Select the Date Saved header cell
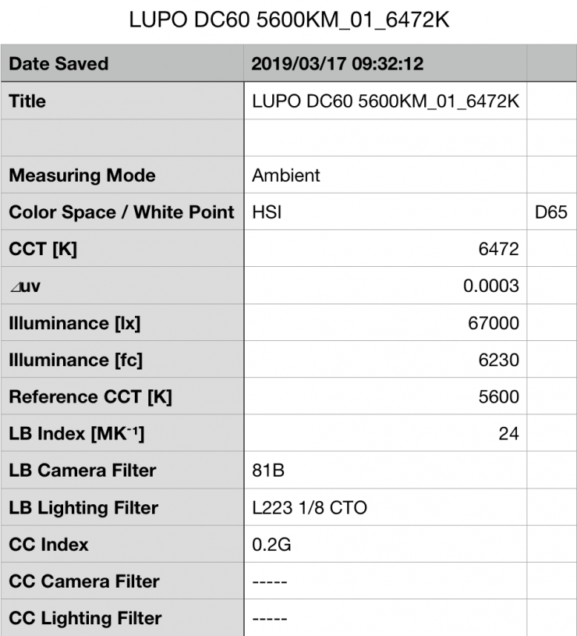This screenshot has height=636, width=577. coord(58,64)
